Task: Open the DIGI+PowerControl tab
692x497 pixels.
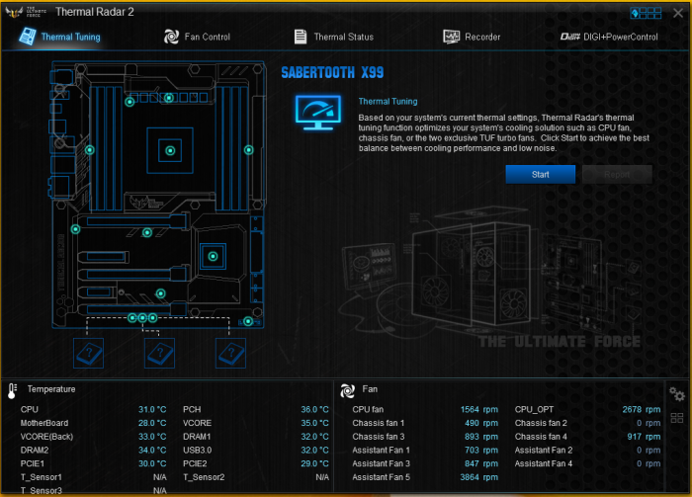Action: point(609,37)
